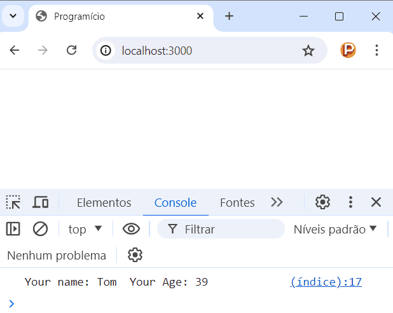
Task: Open the top context dropdown
Action: click(x=85, y=229)
